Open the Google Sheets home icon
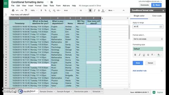This screenshot has width=169, height=95. 6,3
